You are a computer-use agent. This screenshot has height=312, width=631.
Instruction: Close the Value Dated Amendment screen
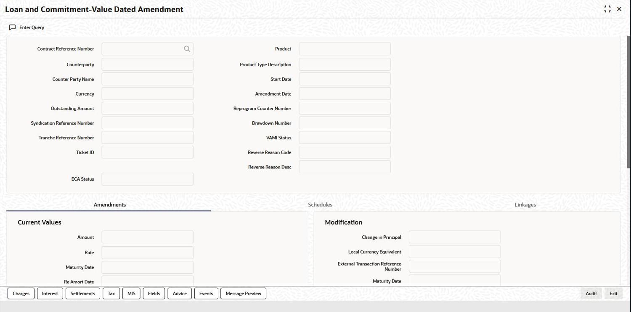click(x=619, y=9)
